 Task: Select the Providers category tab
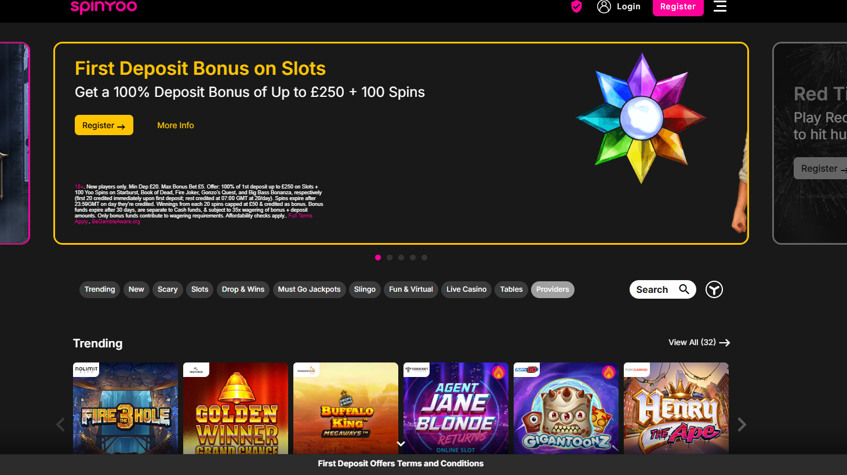(x=552, y=289)
